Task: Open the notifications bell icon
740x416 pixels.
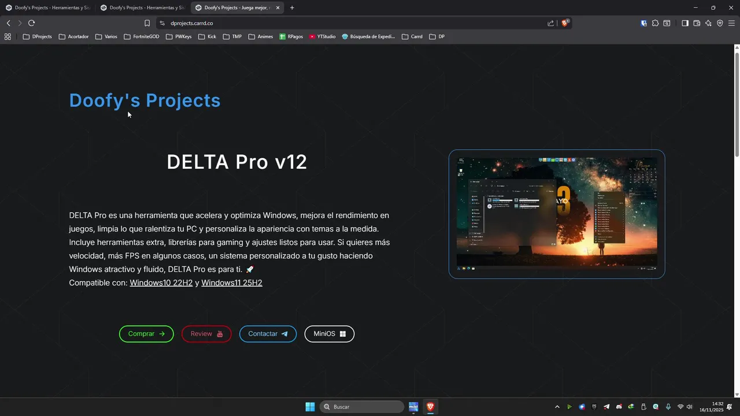Action: pos(730,407)
